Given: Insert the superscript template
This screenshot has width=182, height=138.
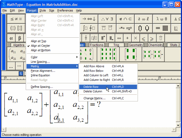Looking at the screenshot, I should point(103,38).
